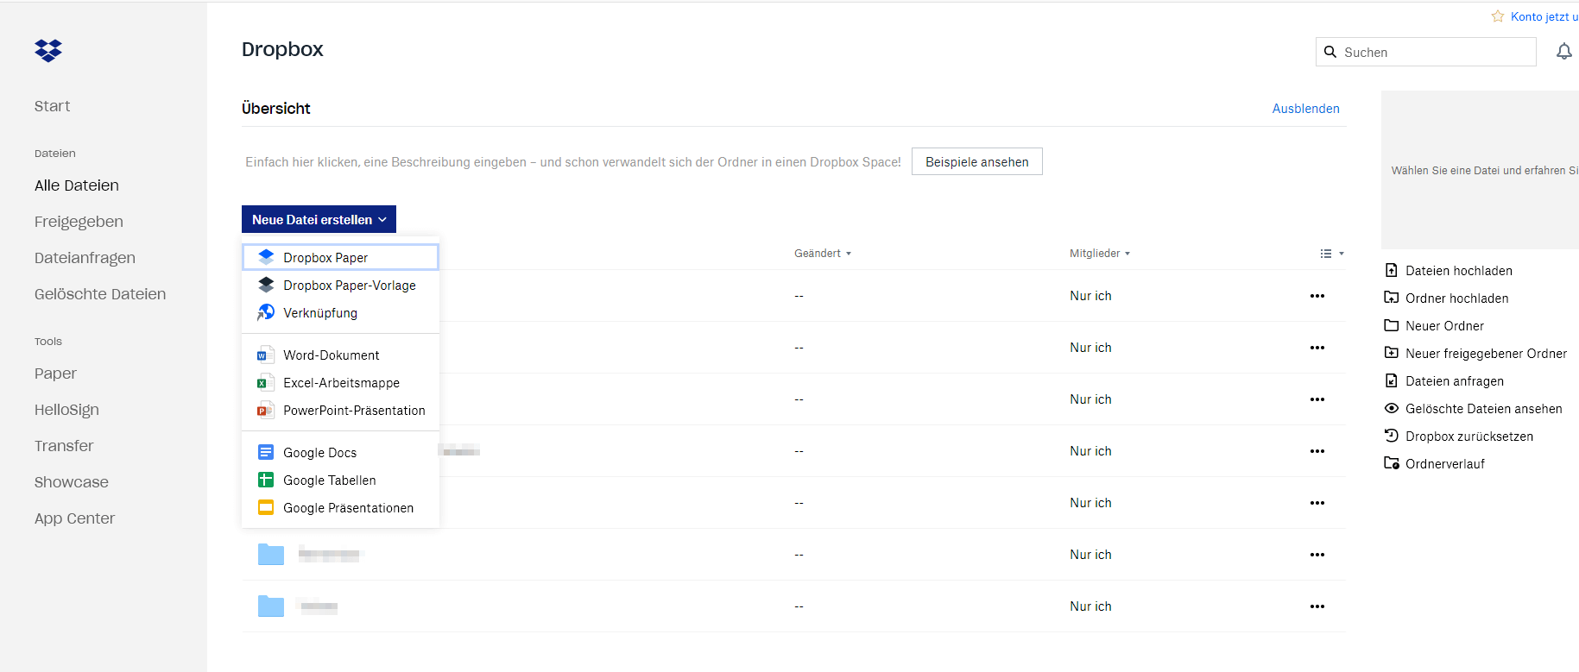Click the Google Präsentationen icon
This screenshot has height=672, width=1579.
(266, 507)
